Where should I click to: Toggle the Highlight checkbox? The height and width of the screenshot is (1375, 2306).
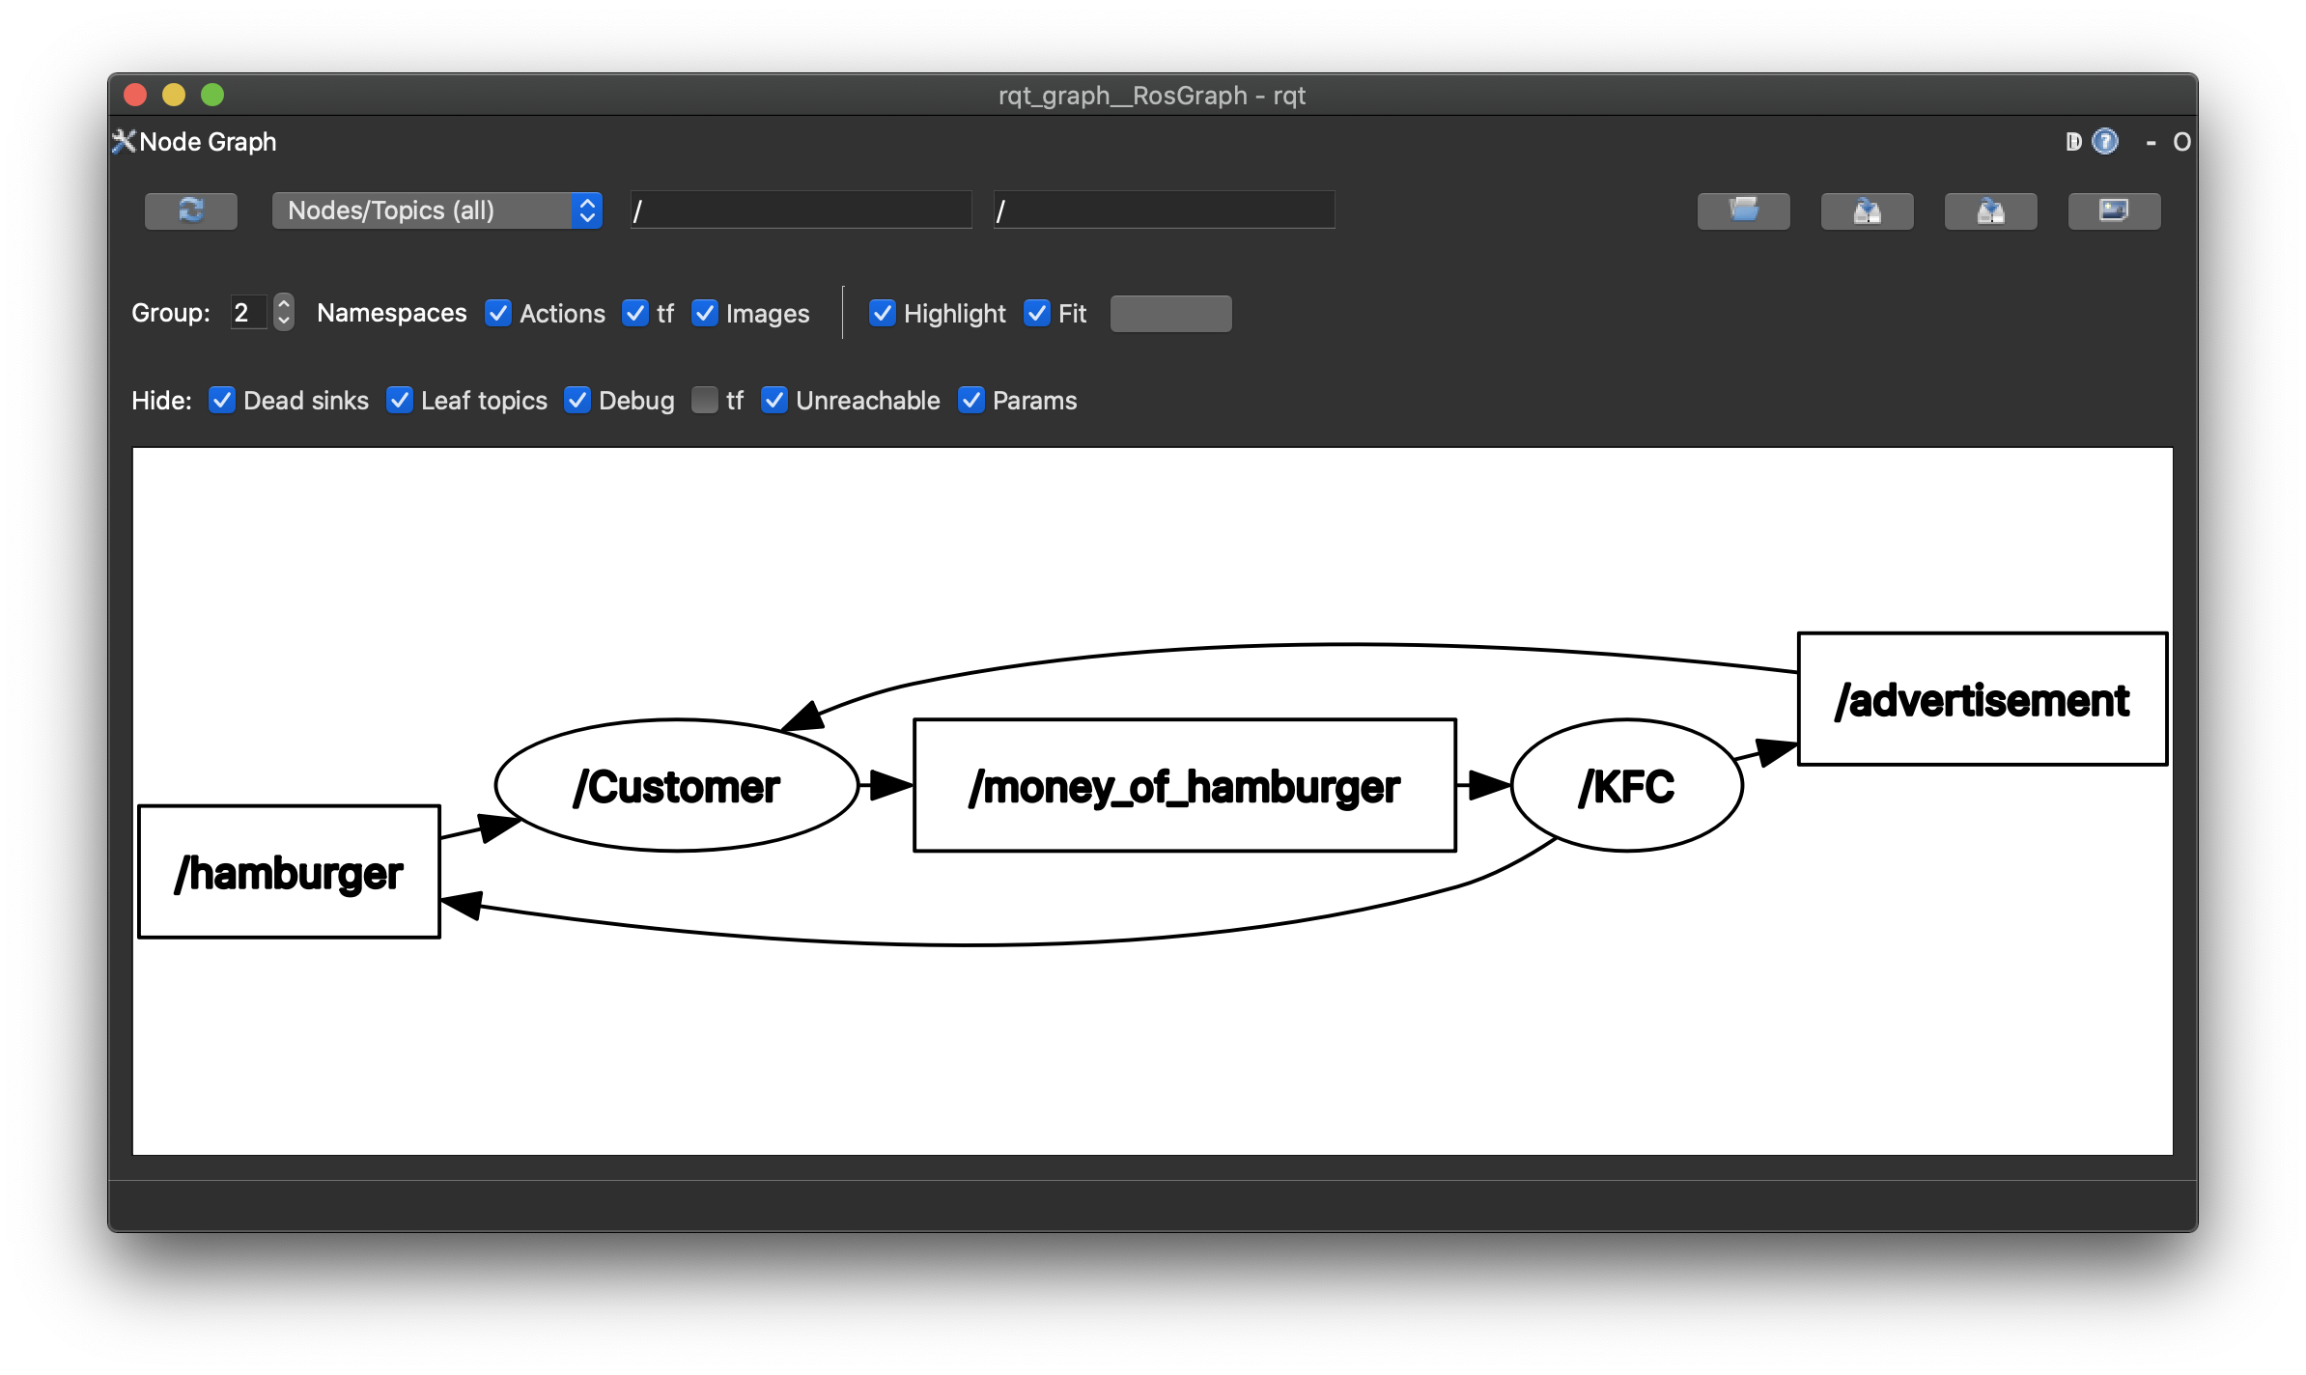coord(882,313)
